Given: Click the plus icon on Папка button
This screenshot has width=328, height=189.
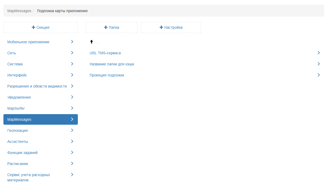Looking at the screenshot, I should coord(106,27).
